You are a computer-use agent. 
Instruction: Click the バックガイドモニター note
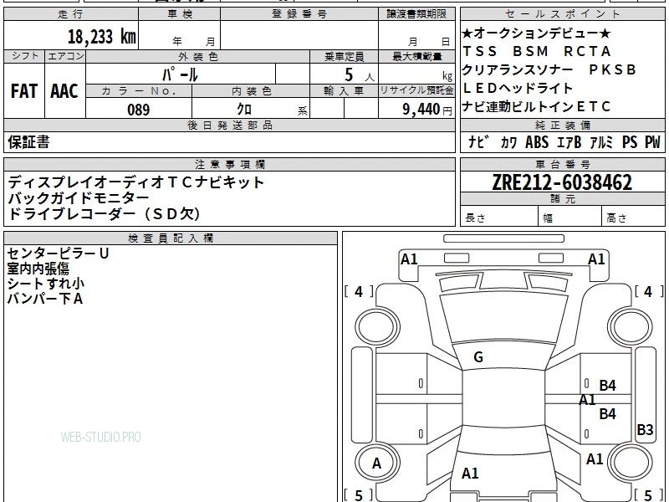click(78, 197)
